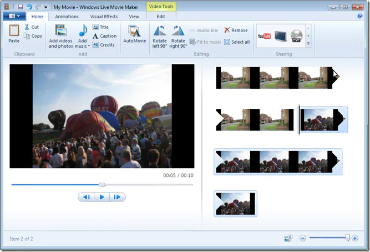This screenshot has width=370, height=252.
Task: Open the Movie Maker application menu
Action: pyautogui.click(x=14, y=16)
